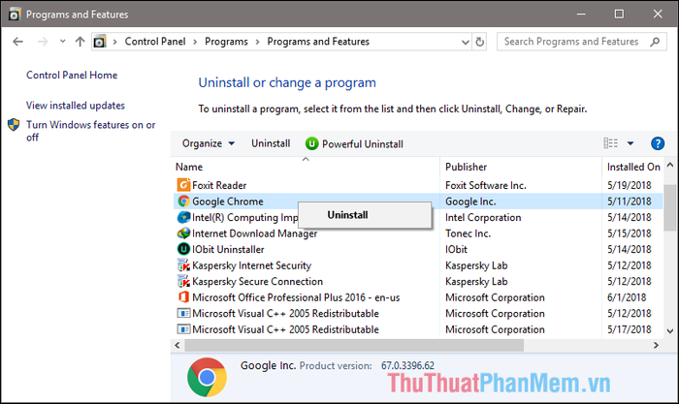
Task: Open Turn Windows features on or off
Action: tap(90, 131)
